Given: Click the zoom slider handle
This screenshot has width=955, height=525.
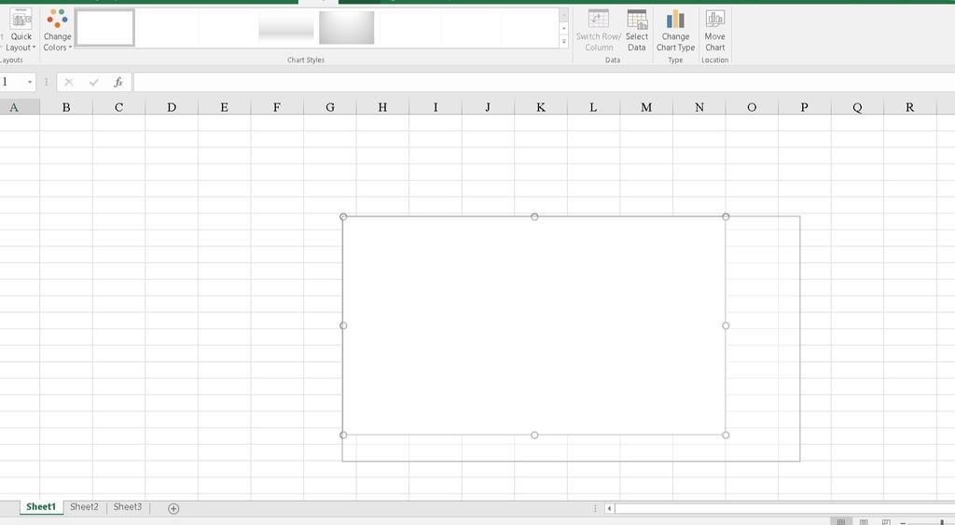Looking at the screenshot, I should tap(942, 522).
